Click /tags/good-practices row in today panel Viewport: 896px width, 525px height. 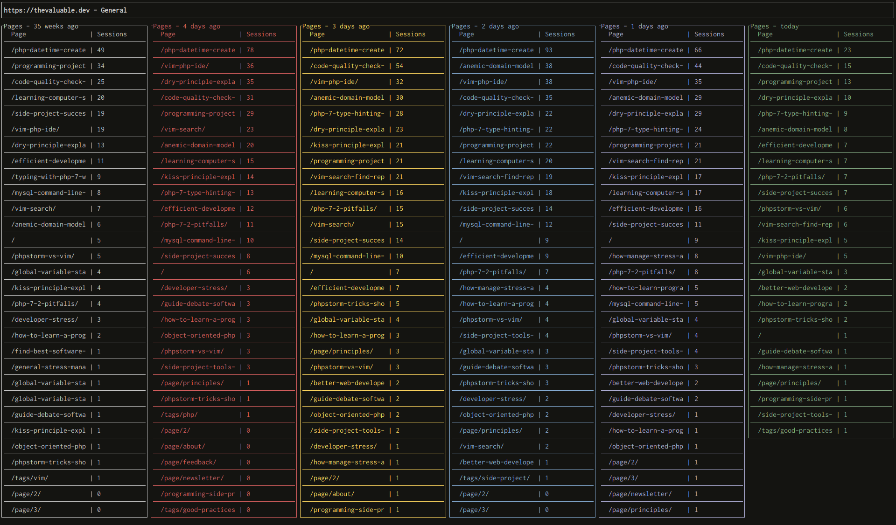click(x=795, y=430)
